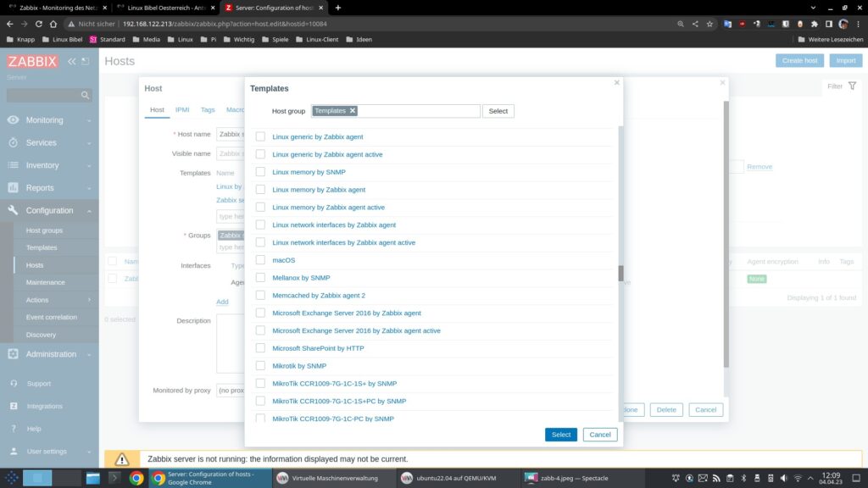The image size is (868, 488).
Task: Check Linux memory by SNMP
Action: tap(260, 172)
